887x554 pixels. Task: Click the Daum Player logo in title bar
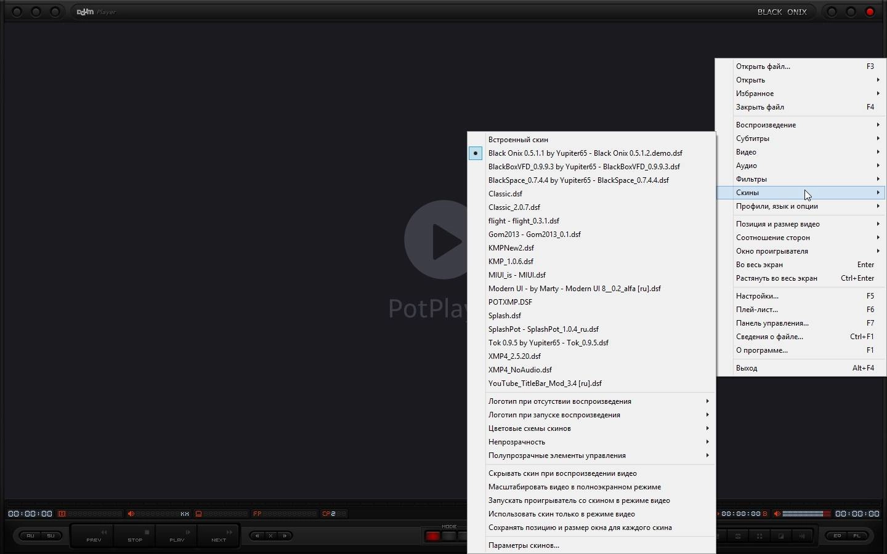[x=96, y=12]
